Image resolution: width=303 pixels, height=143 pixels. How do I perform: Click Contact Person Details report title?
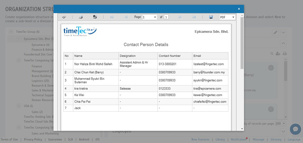(x=146, y=45)
